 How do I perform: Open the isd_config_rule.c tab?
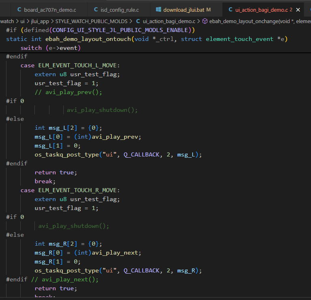116,10
